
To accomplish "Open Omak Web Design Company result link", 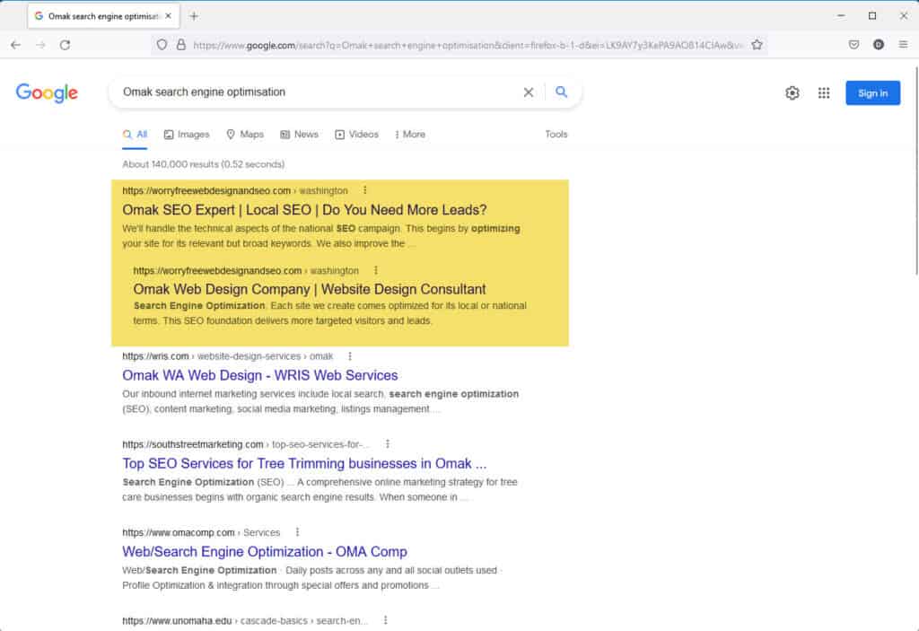I will [x=309, y=289].
